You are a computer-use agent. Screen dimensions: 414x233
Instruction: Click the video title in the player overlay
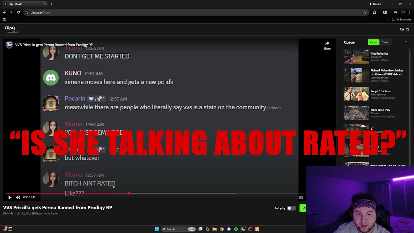point(54,45)
